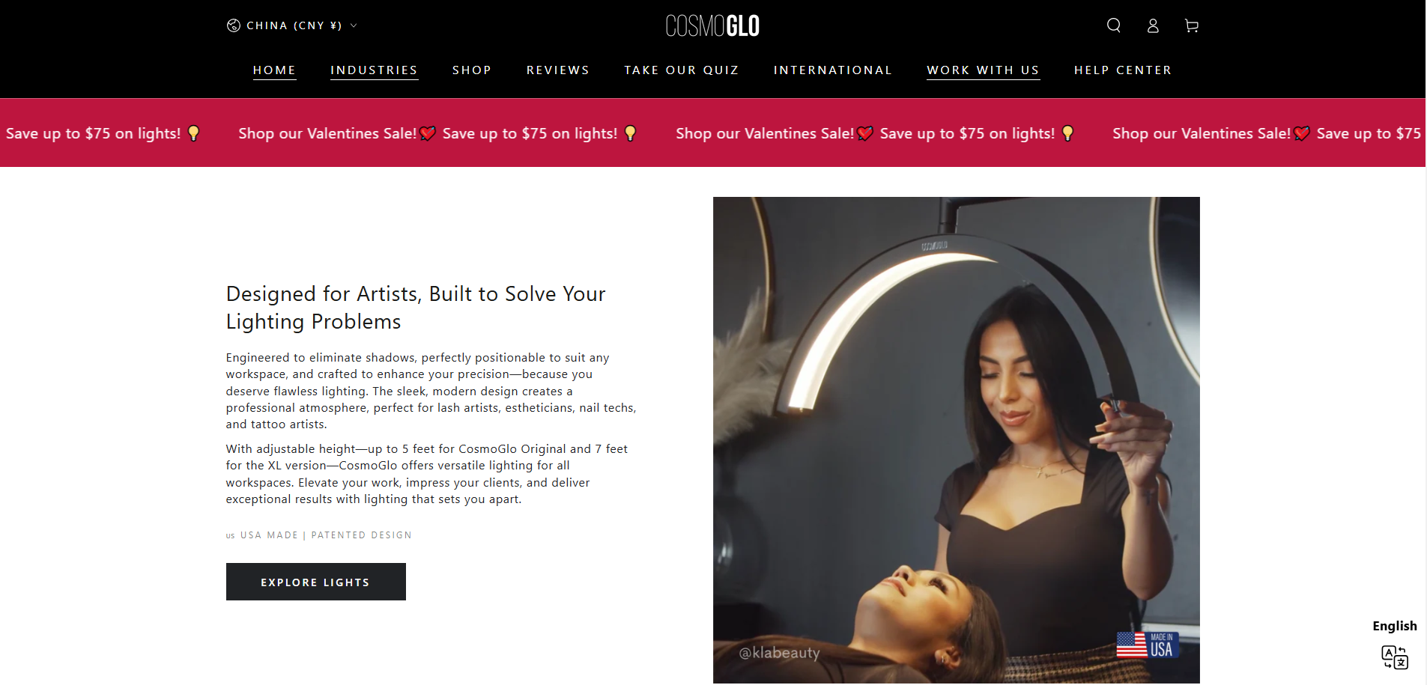This screenshot has width=1427, height=685.
Task: Open the Work With Us menu
Action: (984, 70)
